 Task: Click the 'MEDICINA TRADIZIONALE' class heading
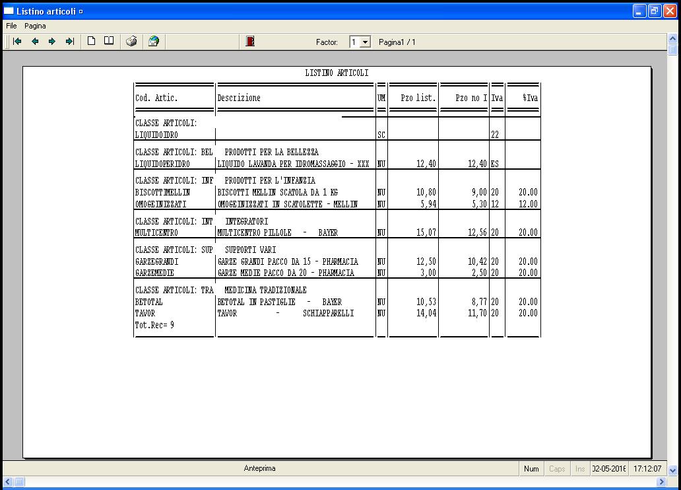coord(266,290)
